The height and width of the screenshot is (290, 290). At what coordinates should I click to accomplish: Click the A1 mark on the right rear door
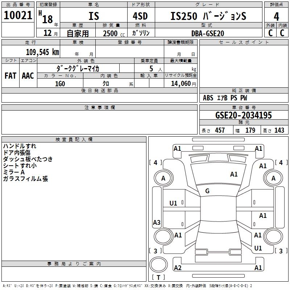pyautogui.click(x=263, y=215)
